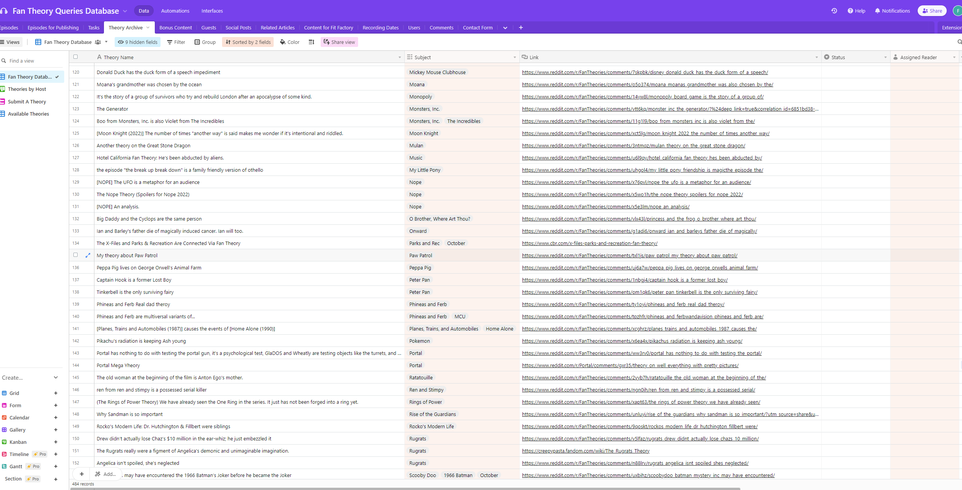The width and height of the screenshot is (962, 490).
Task: Open the cbr.com X-Files link
Action: [x=590, y=243]
